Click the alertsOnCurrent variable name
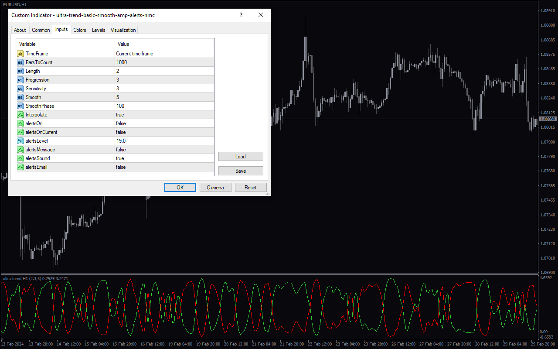This screenshot has width=558, height=349. (x=41, y=132)
